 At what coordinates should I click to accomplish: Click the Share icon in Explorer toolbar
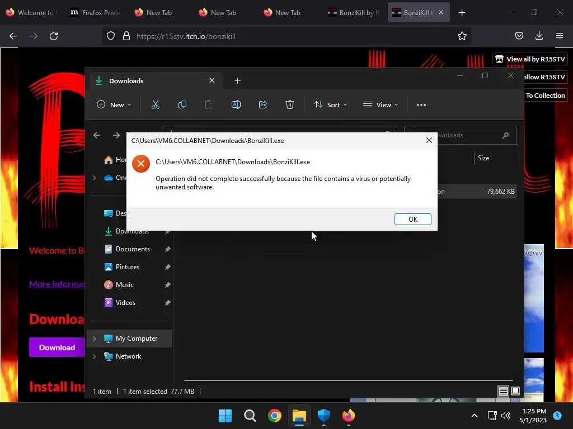click(263, 104)
